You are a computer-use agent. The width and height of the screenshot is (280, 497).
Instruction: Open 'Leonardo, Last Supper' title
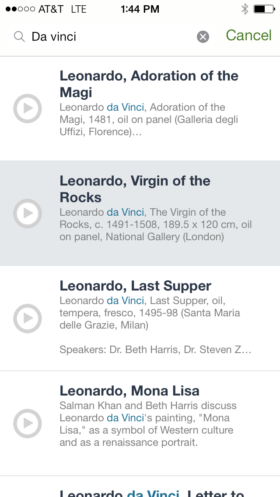tap(135, 286)
